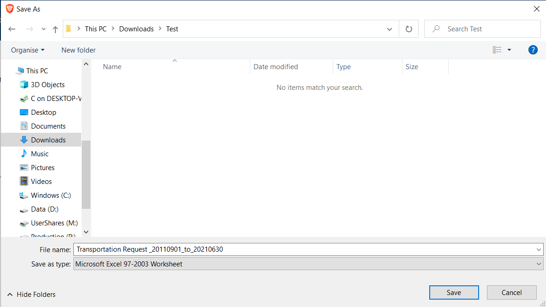The width and height of the screenshot is (546, 307).
Task: Change the file list view layout
Action: [x=497, y=49]
